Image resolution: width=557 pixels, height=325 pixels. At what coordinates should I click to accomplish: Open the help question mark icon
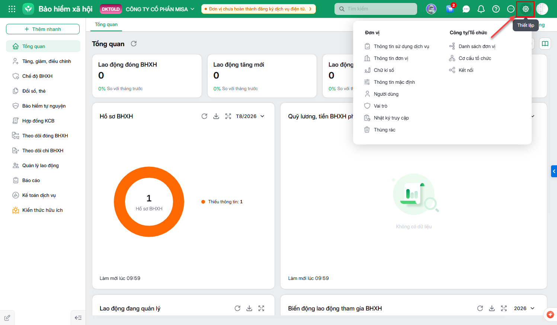tap(496, 9)
